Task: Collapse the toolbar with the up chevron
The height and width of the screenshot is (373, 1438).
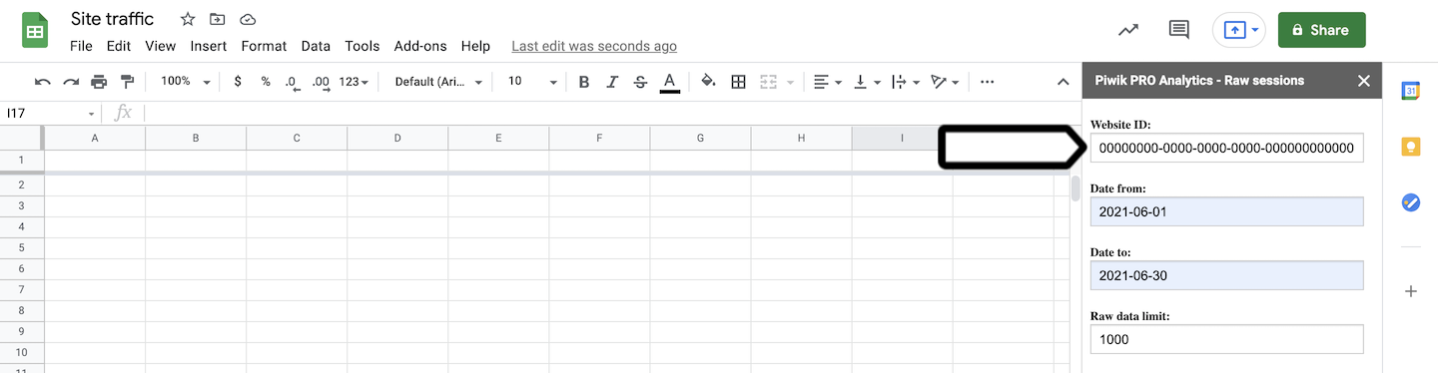Action: point(1064,82)
